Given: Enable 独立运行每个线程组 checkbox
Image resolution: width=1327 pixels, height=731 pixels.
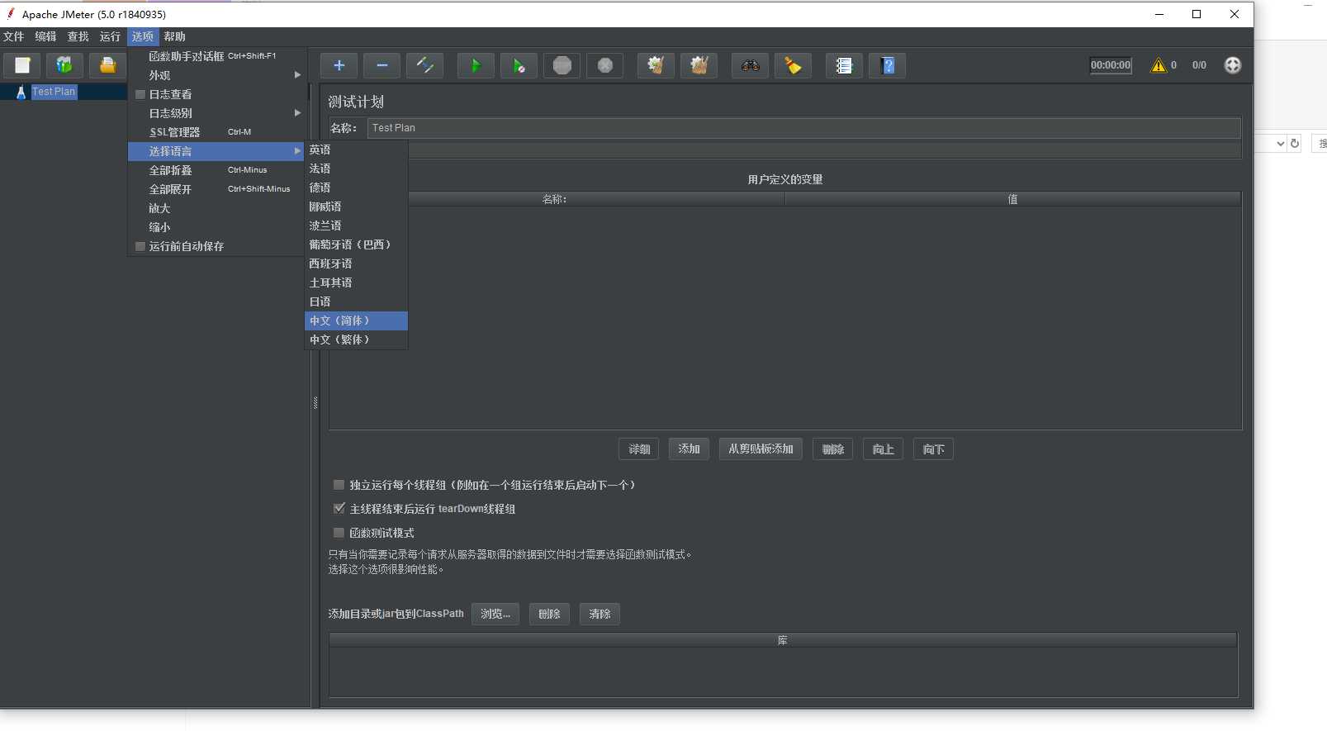Looking at the screenshot, I should (339, 485).
